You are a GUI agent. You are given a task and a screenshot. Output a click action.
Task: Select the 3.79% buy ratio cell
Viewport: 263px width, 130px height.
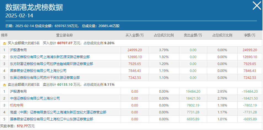[x=164, y=50]
